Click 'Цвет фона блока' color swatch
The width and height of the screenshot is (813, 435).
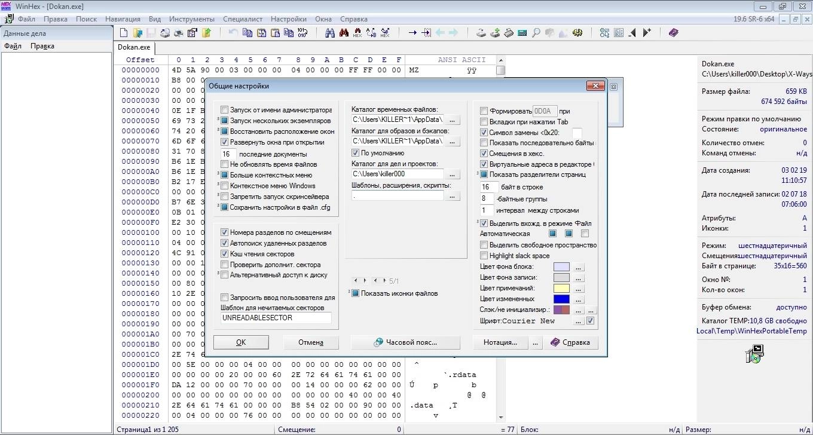point(561,267)
